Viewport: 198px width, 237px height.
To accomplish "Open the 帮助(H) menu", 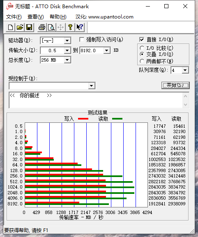I will pos(58,17).
